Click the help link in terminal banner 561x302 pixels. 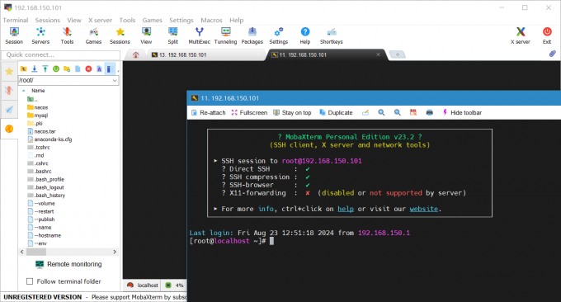click(x=346, y=209)
